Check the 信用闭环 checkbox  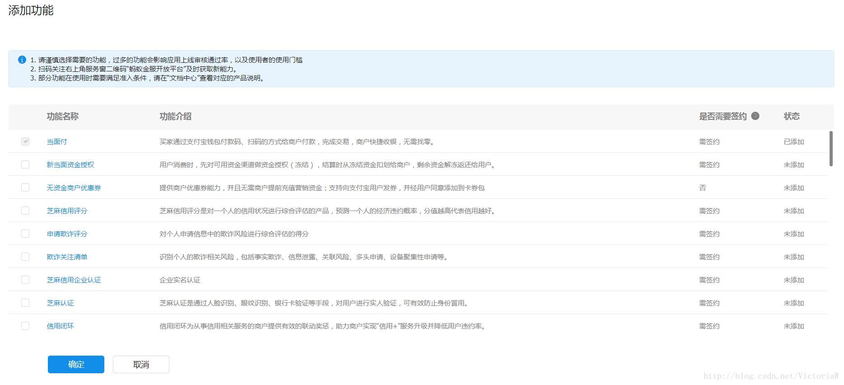coord(25,326)
